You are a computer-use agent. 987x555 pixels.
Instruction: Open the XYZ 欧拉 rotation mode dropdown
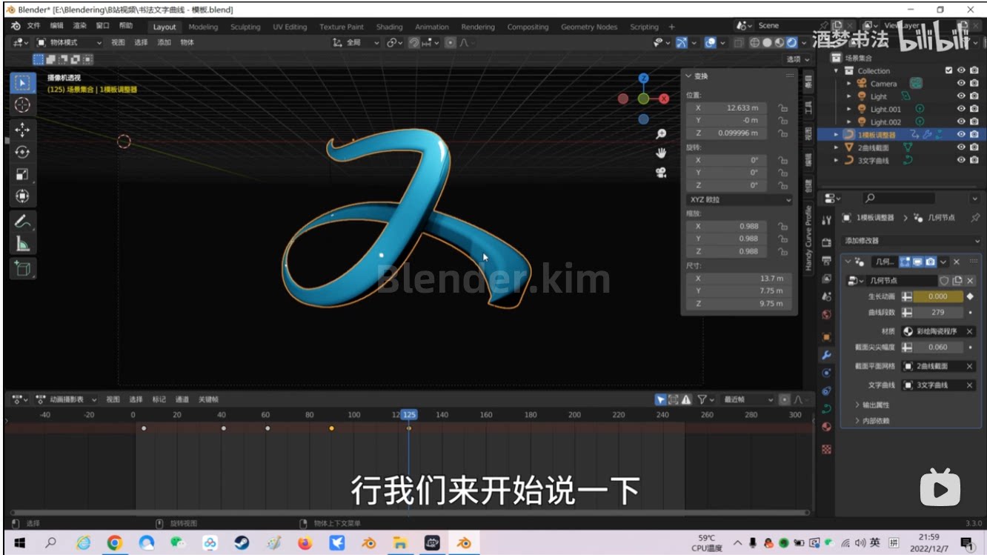[740, 199]
